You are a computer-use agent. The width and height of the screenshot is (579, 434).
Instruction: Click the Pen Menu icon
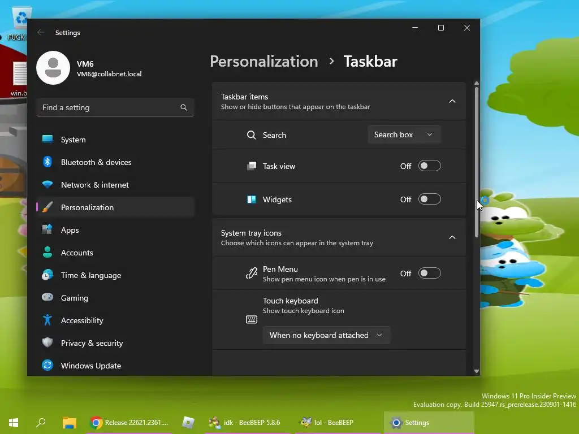click(252, 273)
